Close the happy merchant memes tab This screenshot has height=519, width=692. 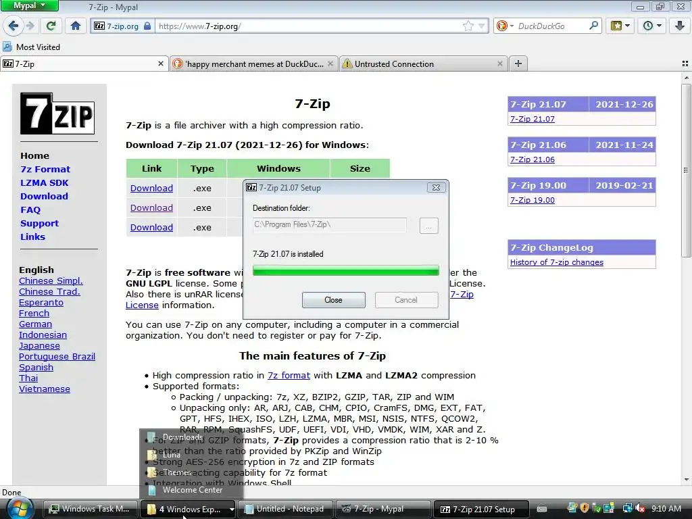(x=330, y=64)
